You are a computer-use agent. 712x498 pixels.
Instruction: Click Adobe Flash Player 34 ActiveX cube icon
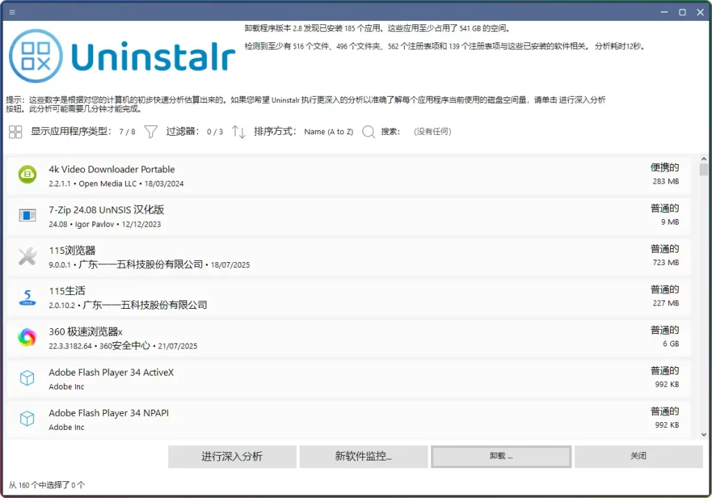pyautogui.click(x=27, y=378)
